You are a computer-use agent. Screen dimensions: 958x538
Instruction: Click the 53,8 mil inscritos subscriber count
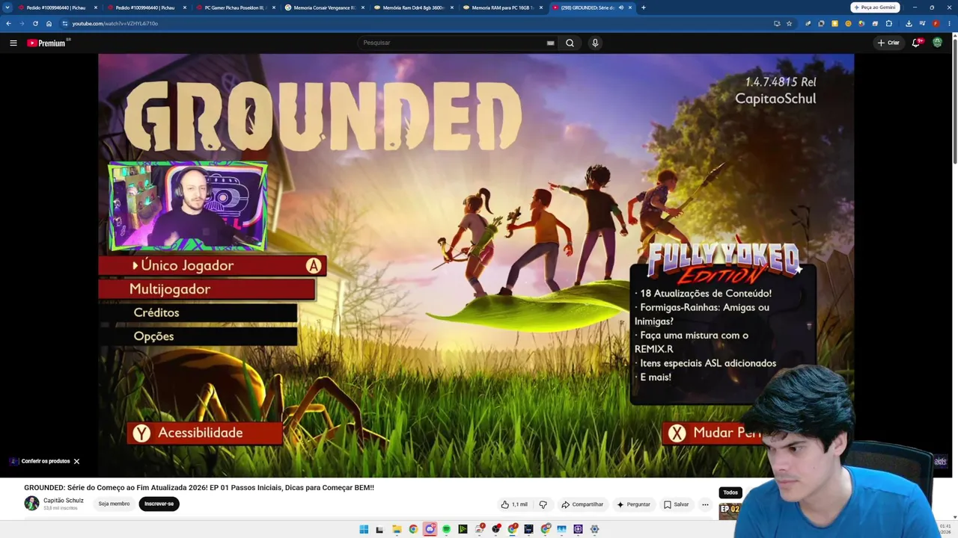coord(61,508)
